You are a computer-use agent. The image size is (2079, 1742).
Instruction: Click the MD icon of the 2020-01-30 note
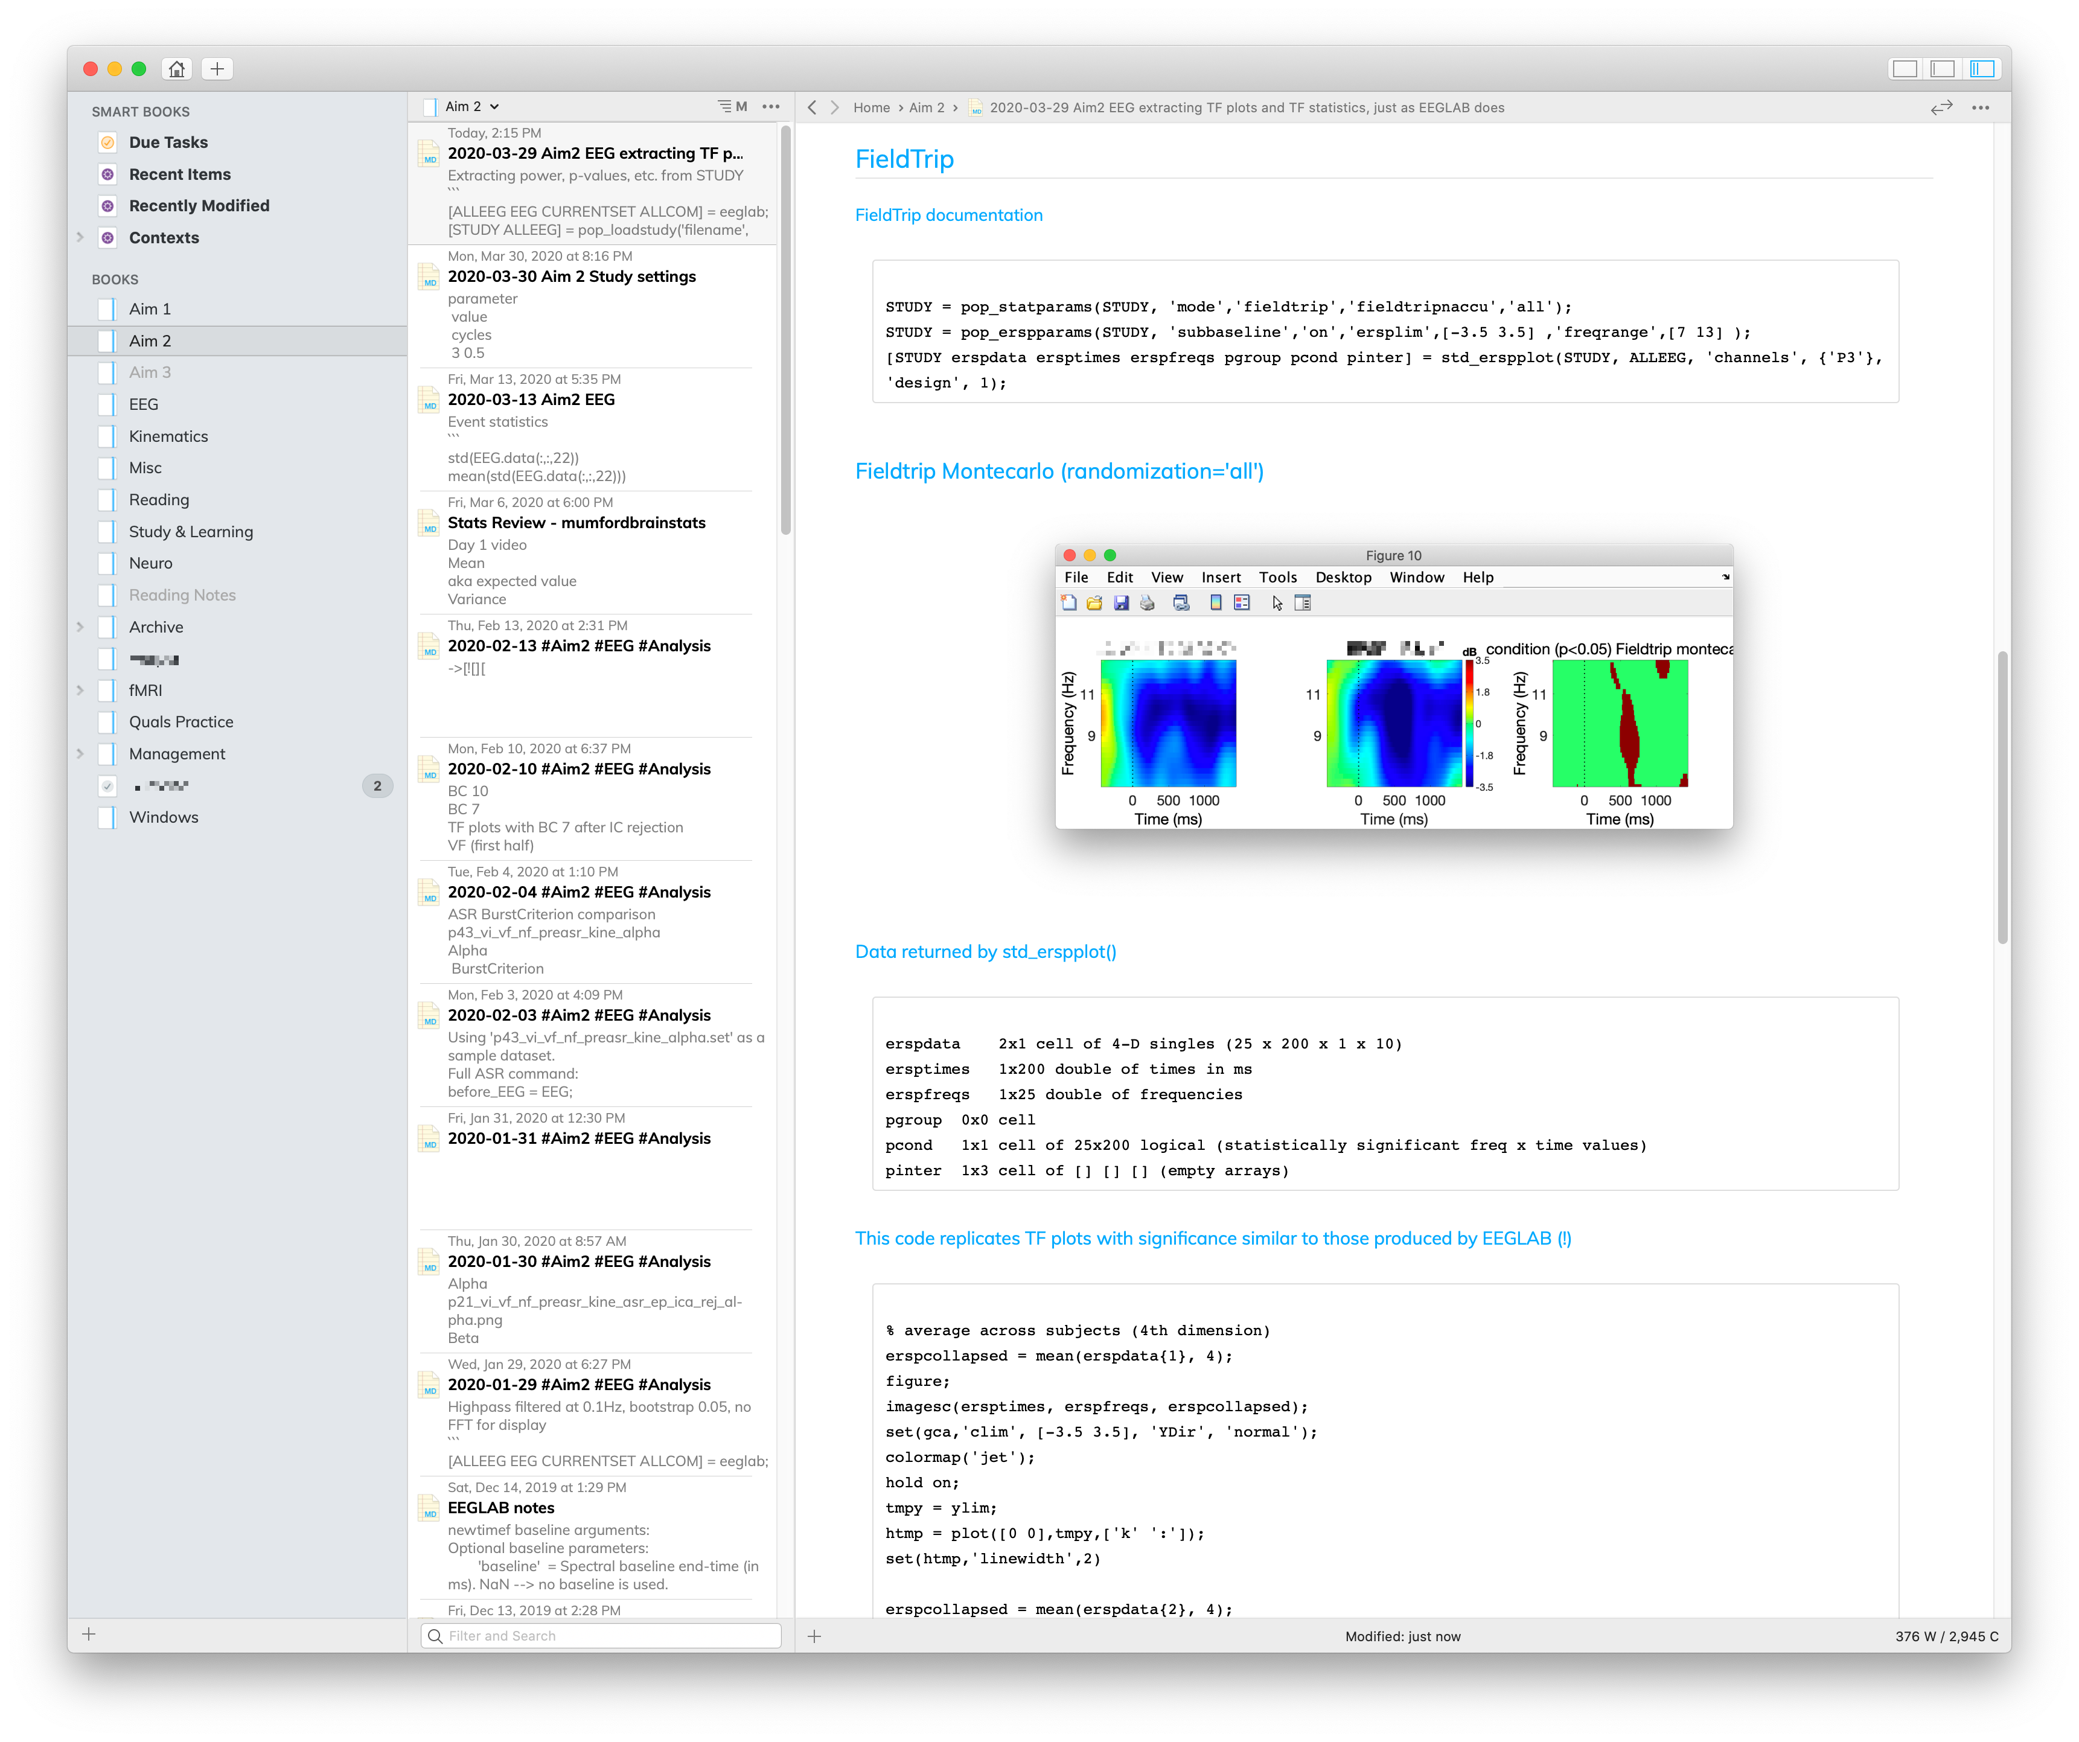tap(430, 1262)
